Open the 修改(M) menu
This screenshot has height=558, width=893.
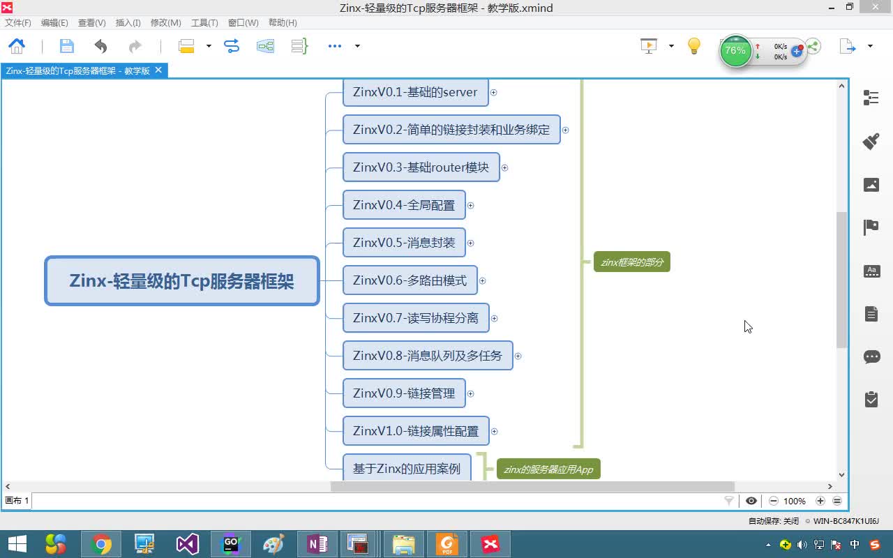click(x=166, y=23)
